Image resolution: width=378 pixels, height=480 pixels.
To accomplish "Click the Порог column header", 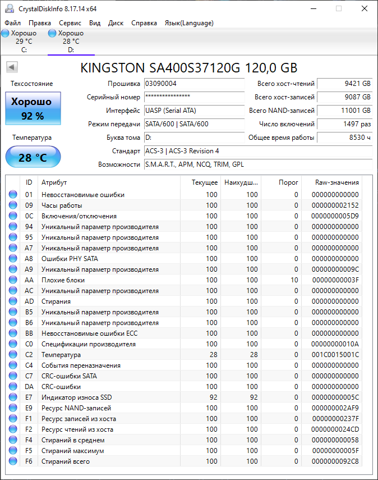I will tap(281, 182).
